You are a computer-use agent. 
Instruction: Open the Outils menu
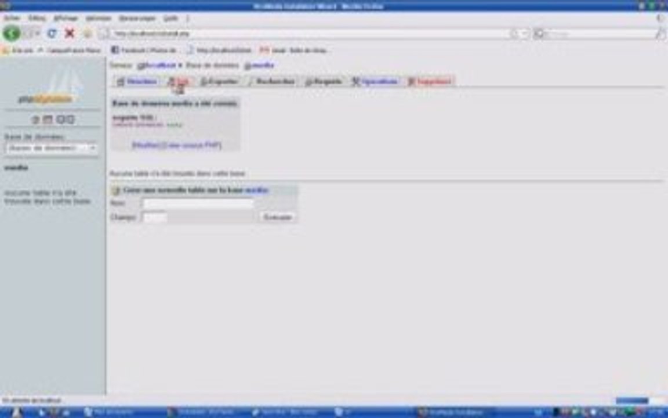click(x=170, y=19)
